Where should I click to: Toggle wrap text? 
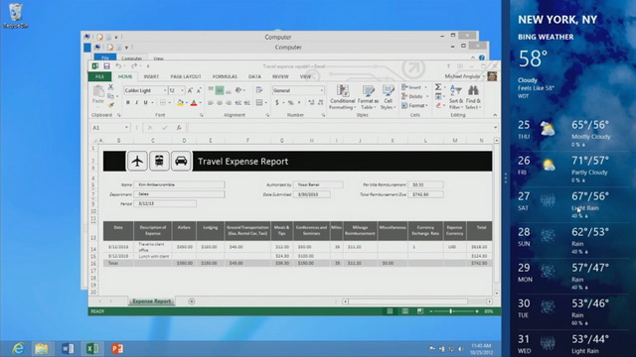point(259,90)
